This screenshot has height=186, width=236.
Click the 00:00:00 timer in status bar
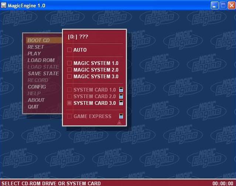click(x=223, y=183)
